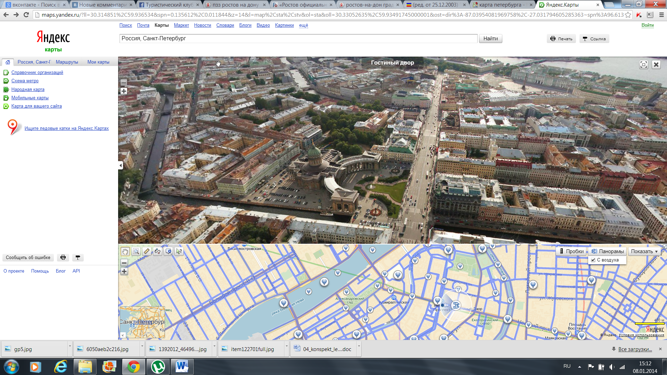
Task: Open Word from the taskbar
Action: [x=182, y=367]
